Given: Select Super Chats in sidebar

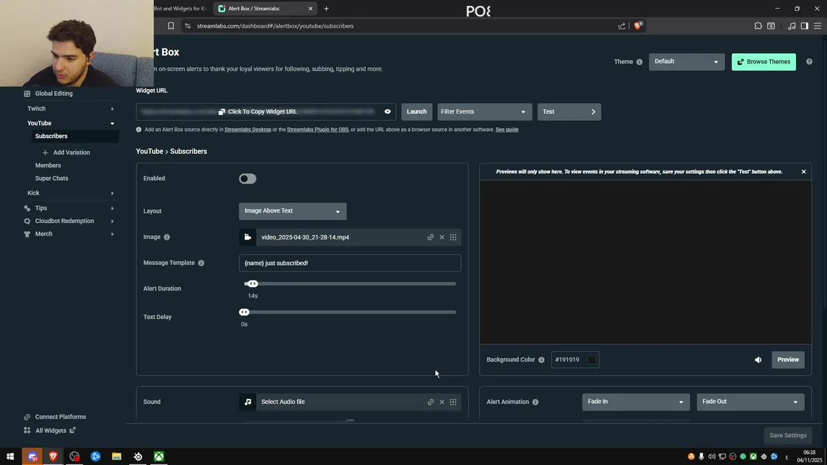Looking at the screenshot, I should coord(52,178).
